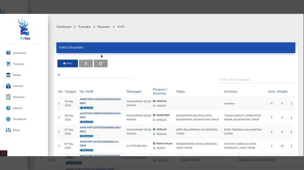Screen dimensions: 304x170
Task: Click the Transaksi cart icon
Action: click(8, 64)
